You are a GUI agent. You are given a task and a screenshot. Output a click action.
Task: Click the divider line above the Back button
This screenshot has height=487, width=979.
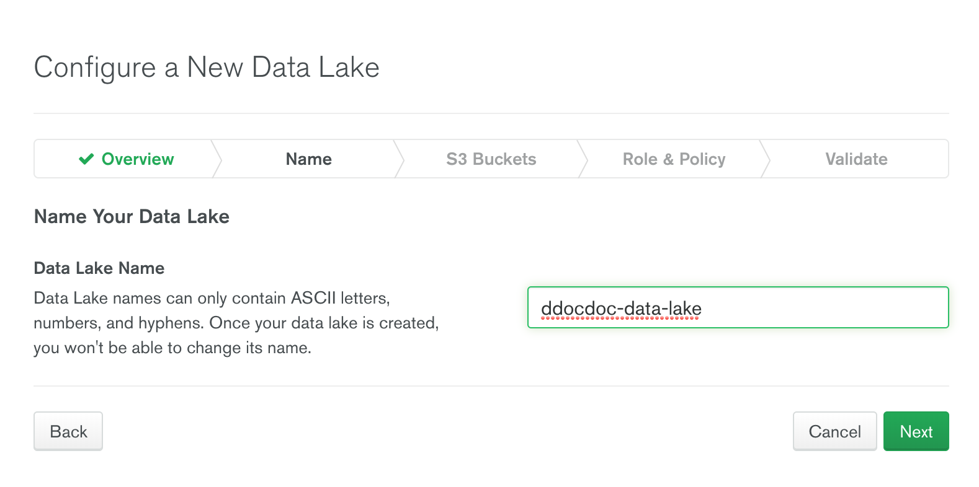pyautogui.click(x=491, y=386)
